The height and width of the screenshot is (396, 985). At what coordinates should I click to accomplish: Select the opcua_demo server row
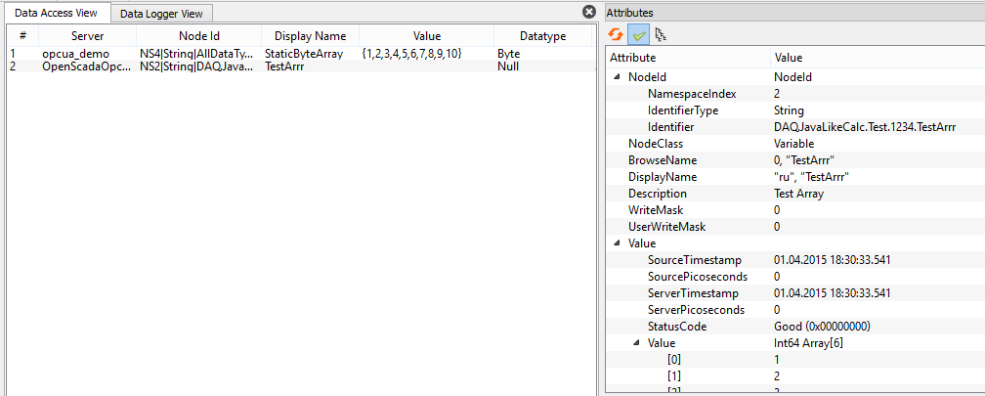pyautogui.click(x=75, y=53)
